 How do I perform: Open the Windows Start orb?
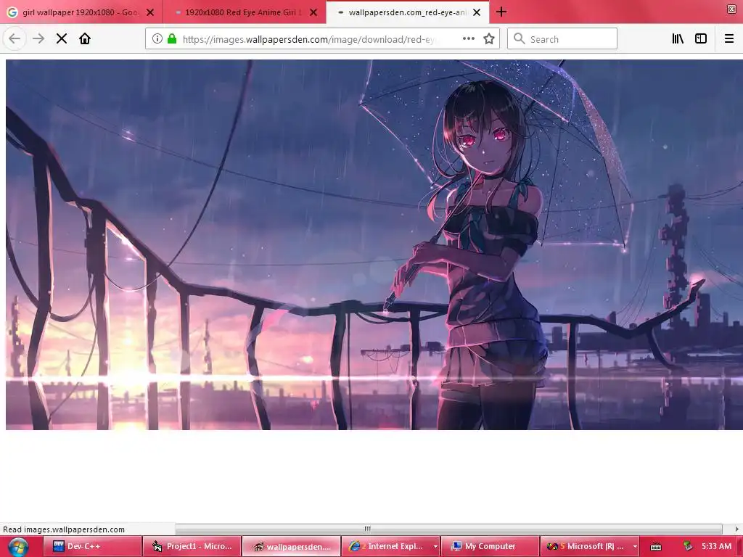click(x=18, y=547)
